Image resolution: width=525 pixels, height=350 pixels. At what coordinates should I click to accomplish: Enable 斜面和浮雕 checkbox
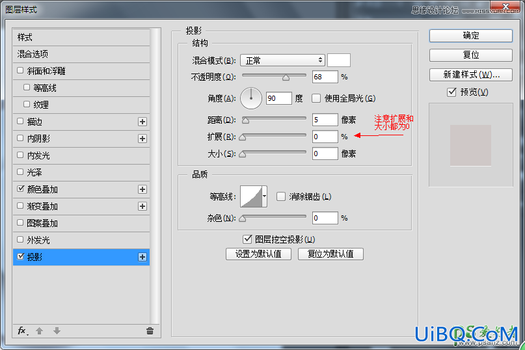pyautogui.click(x=20, y=70)
